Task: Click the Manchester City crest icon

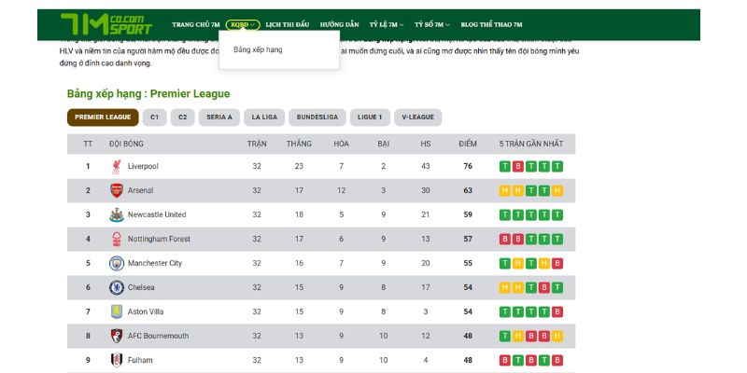Action: click(116, 263)
